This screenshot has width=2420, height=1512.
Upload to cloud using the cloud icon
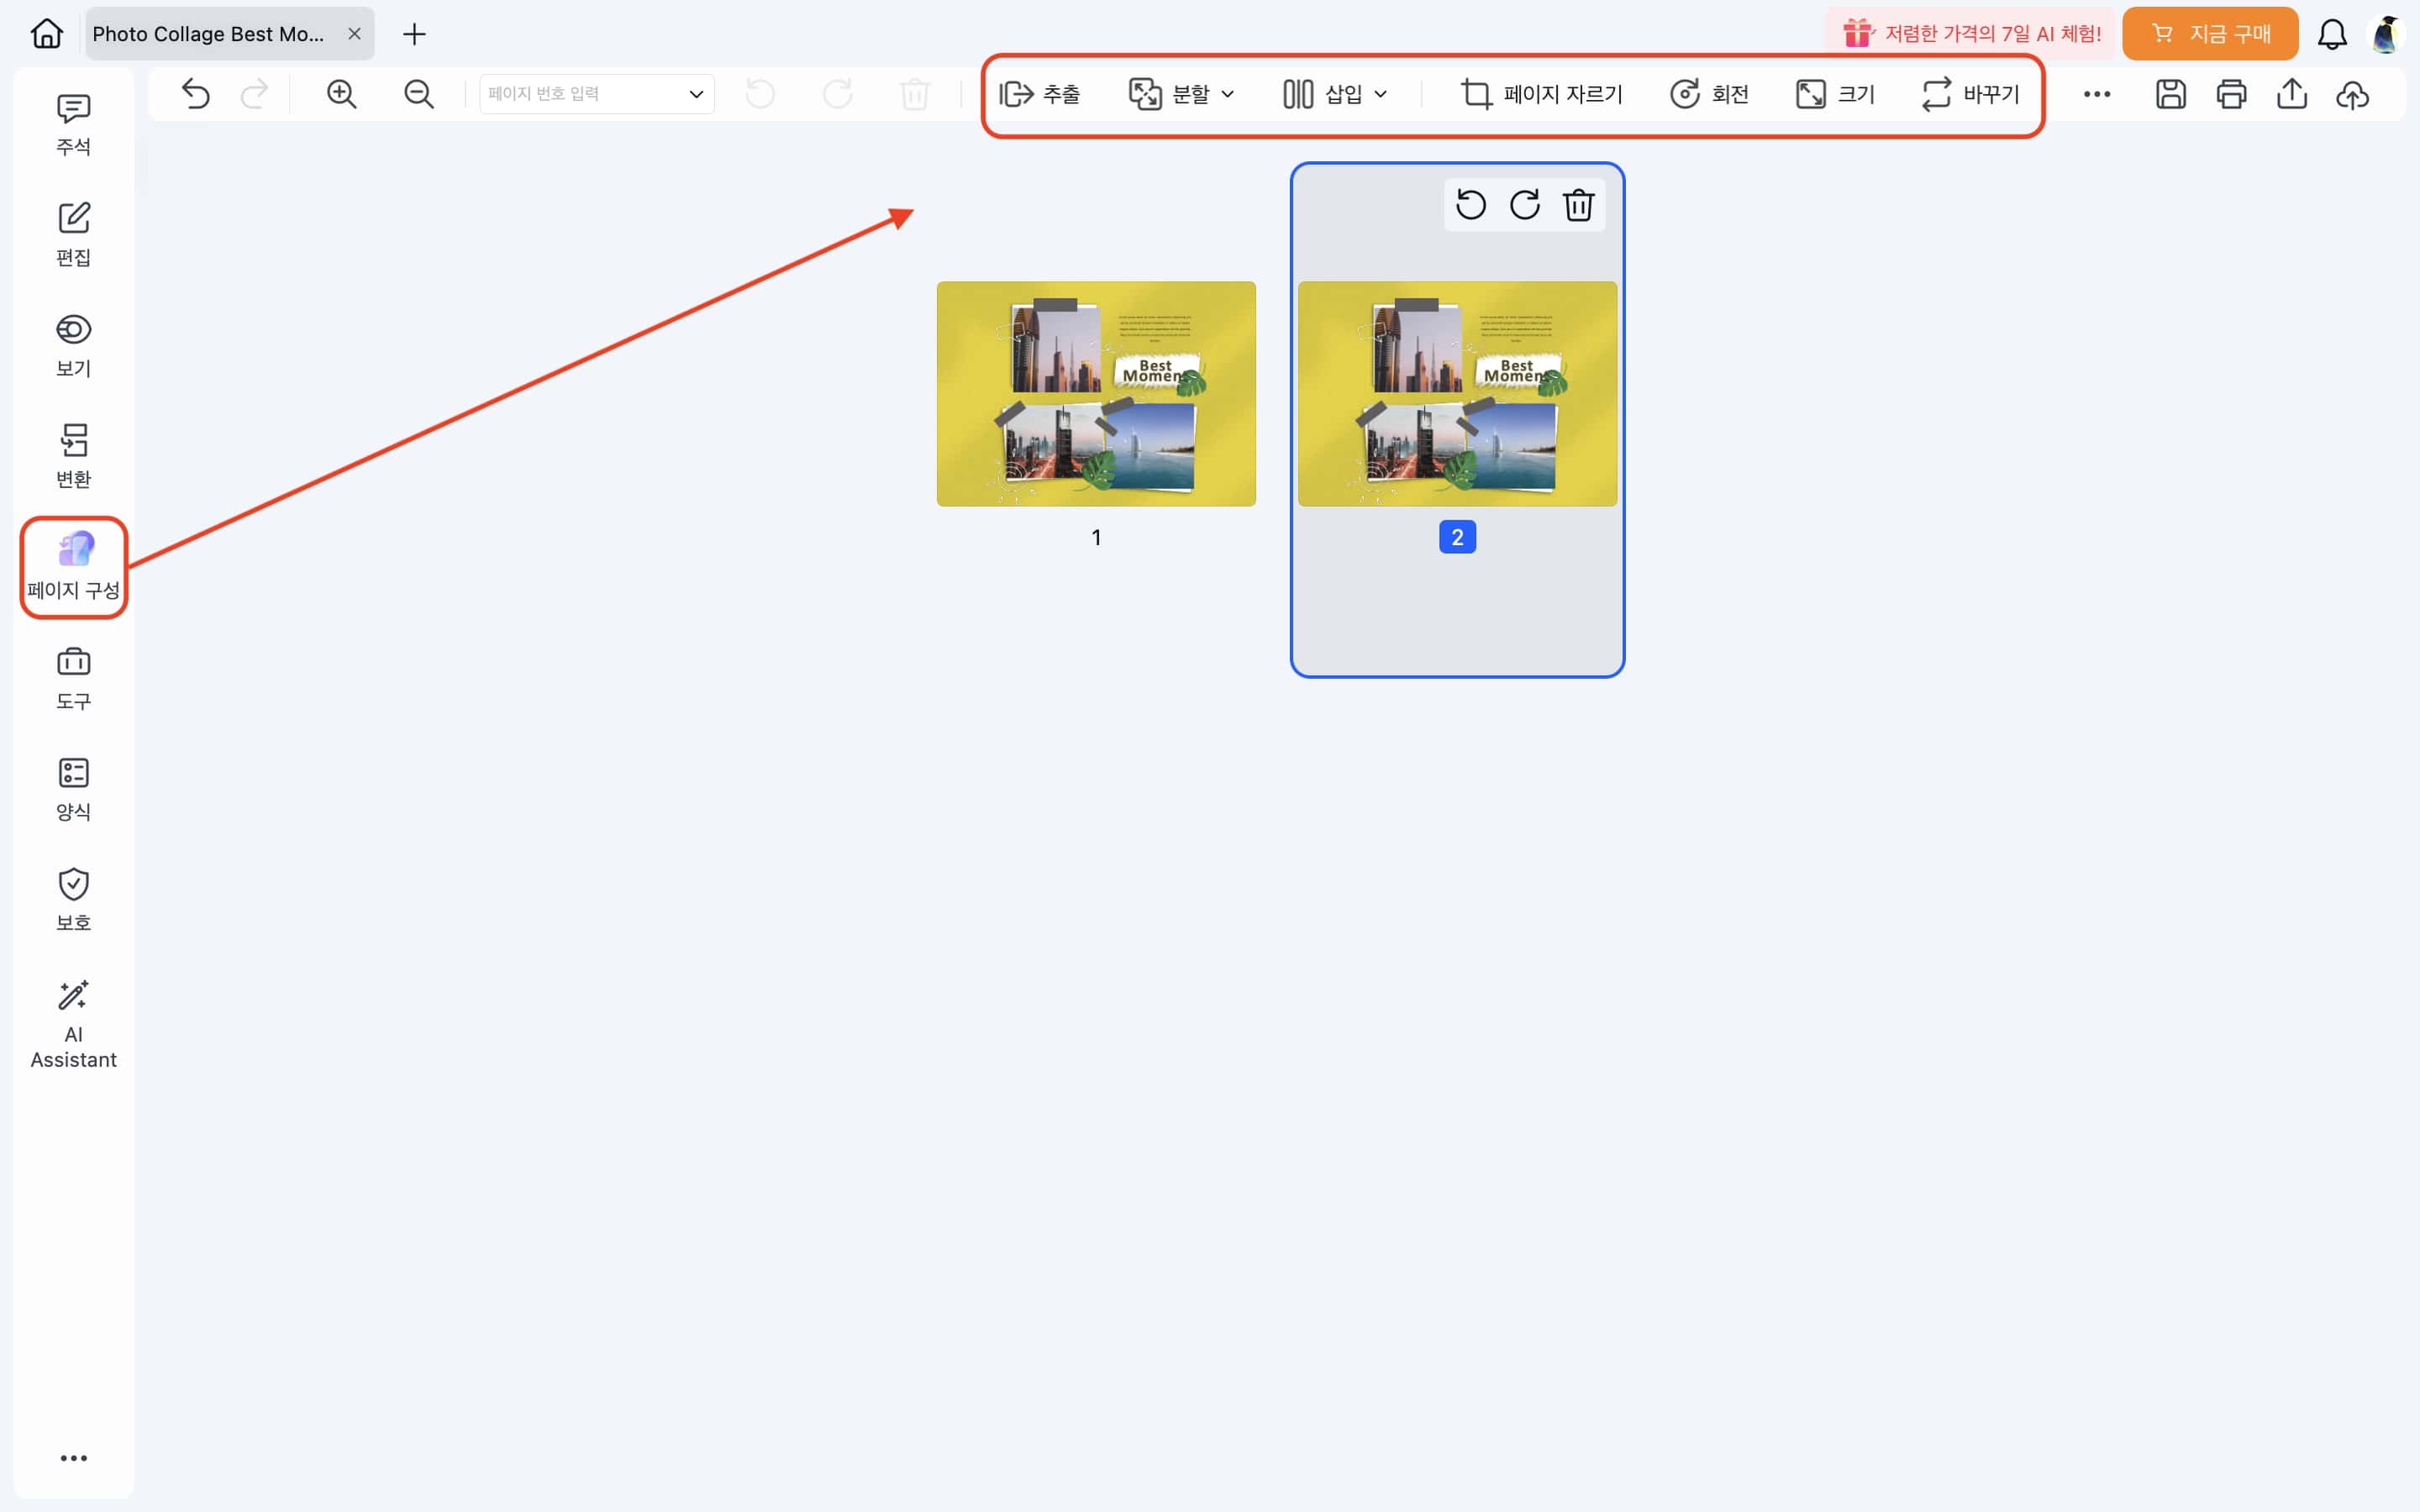coord(2352,94)
